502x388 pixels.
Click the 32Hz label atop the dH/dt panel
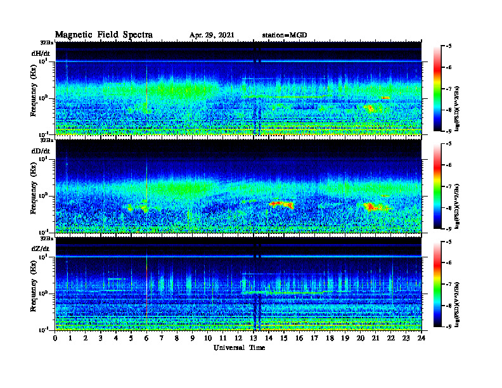click(x=47, y=42)
